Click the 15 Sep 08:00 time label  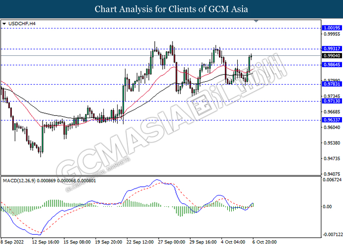[77, 242]
